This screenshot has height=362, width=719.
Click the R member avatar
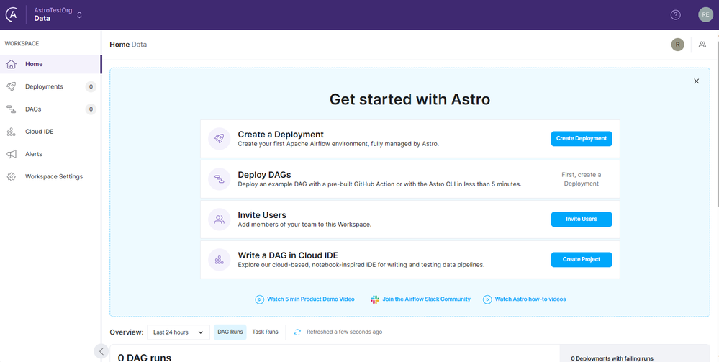(677, 45)
